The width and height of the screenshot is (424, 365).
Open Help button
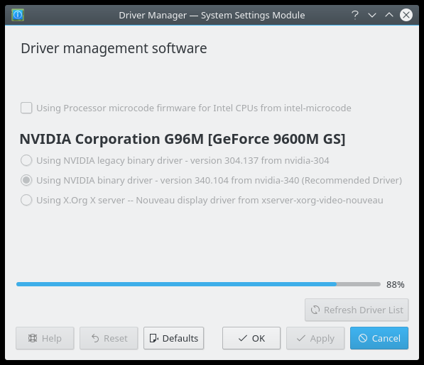click(x=45, y=338)
